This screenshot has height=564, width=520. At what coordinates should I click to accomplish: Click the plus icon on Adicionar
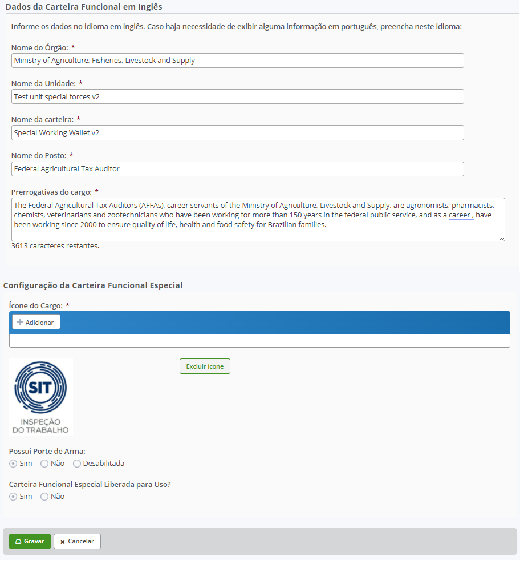20,323
